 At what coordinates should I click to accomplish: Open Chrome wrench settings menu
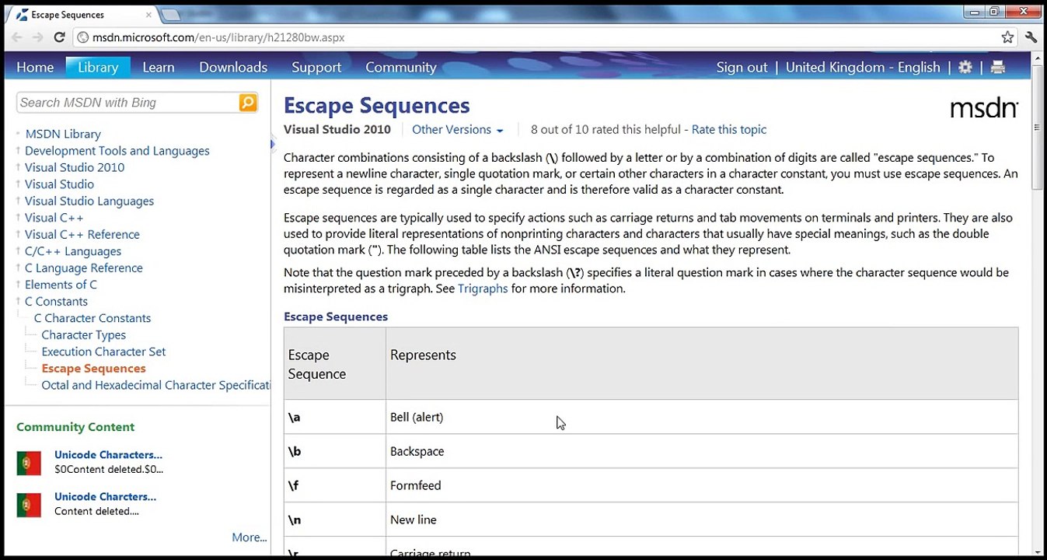1031,37
